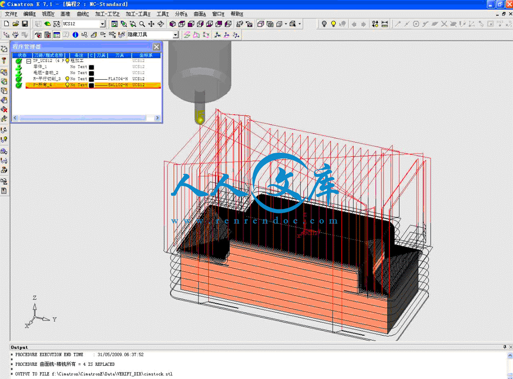Close the Output panel
513x379 pixels.
[x=510, y=347]
